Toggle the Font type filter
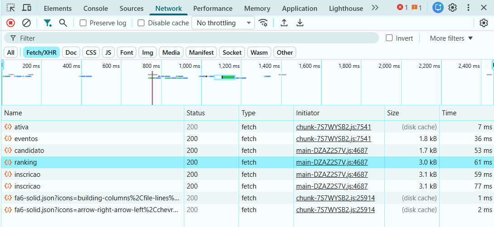 tap(127, 52)
